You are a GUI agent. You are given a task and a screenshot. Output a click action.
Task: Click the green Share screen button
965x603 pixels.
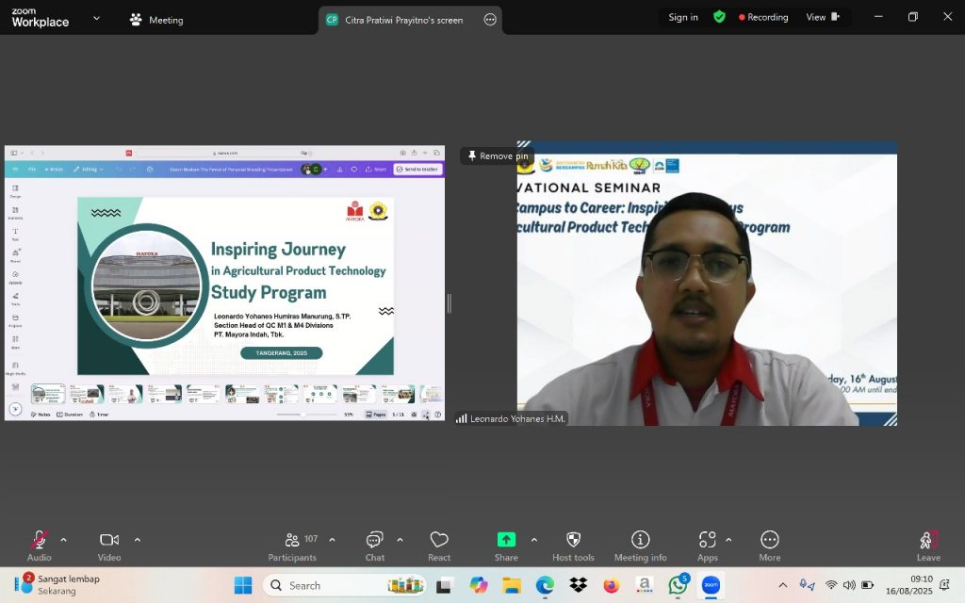[506, 540]
